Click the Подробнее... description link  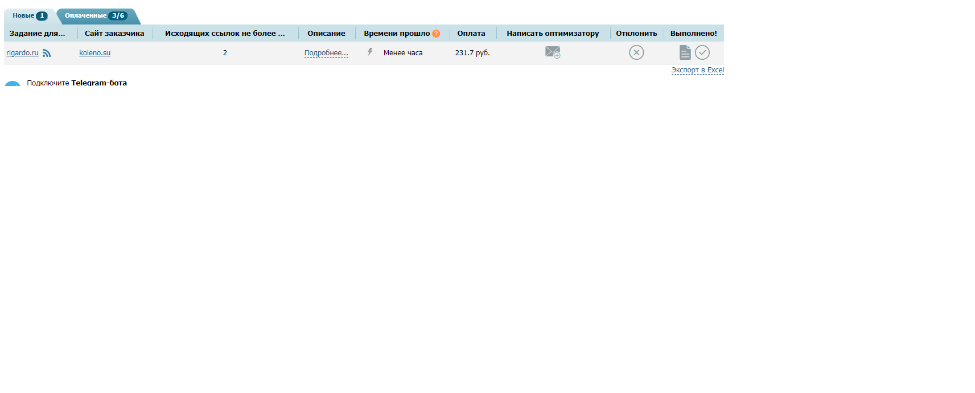pos(326,53)
